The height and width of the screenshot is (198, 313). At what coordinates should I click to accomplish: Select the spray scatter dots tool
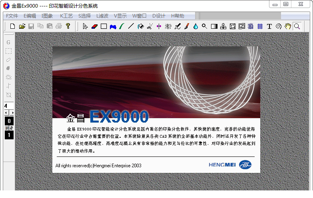pyautogui.click(x=168, y=26)
